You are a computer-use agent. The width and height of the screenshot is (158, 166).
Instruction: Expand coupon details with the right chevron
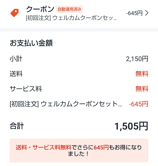coord(147,13)
